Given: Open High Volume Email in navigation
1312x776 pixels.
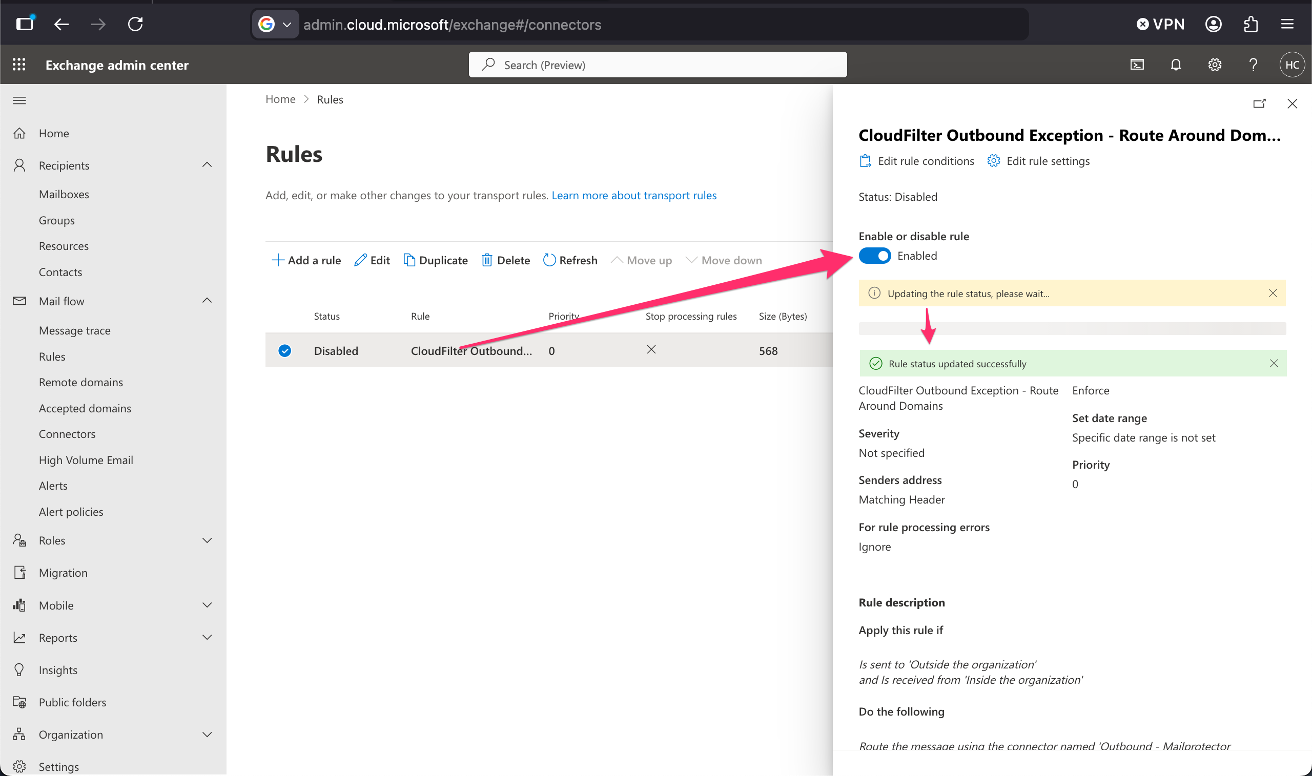Looking at the screenshot, I should pos(86,460).
